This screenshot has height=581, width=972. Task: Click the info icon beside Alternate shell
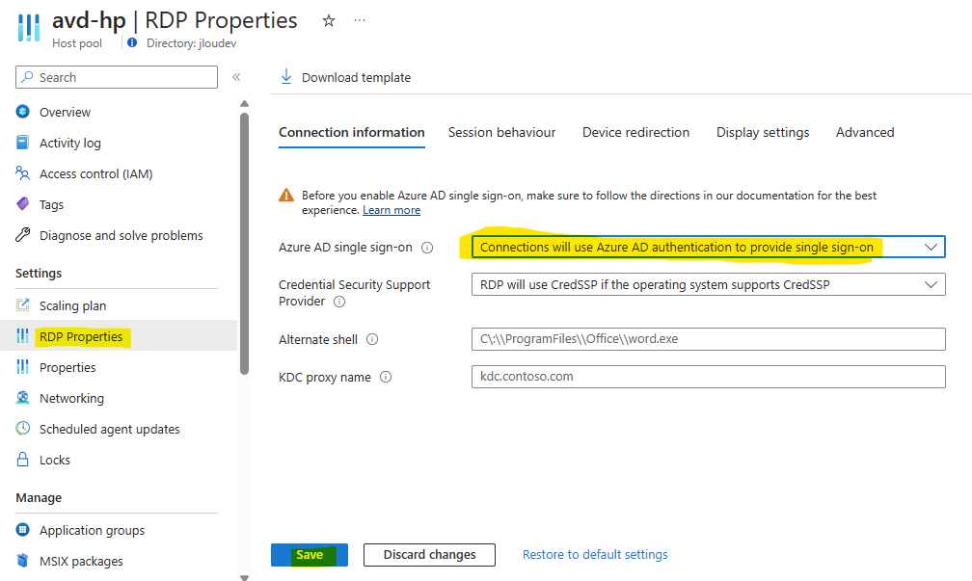372,339
